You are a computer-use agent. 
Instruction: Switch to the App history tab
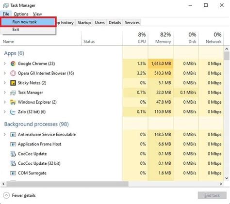tap(66, 23)
